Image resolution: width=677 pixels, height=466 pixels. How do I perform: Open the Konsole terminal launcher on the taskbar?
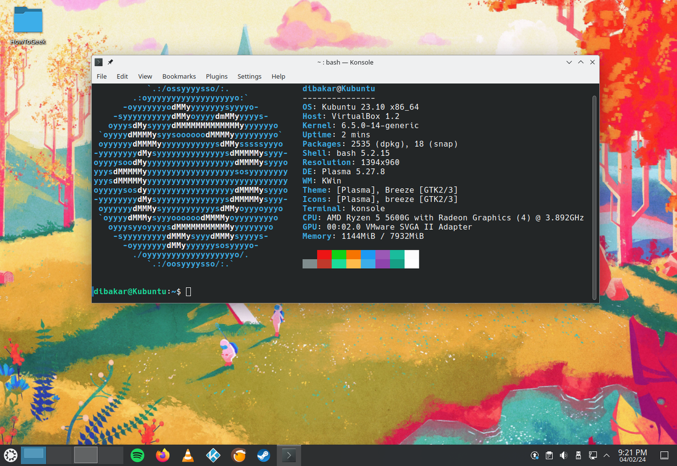click(289, 455)
